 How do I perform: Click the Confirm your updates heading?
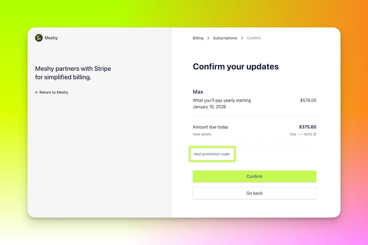tap(236, 67)
